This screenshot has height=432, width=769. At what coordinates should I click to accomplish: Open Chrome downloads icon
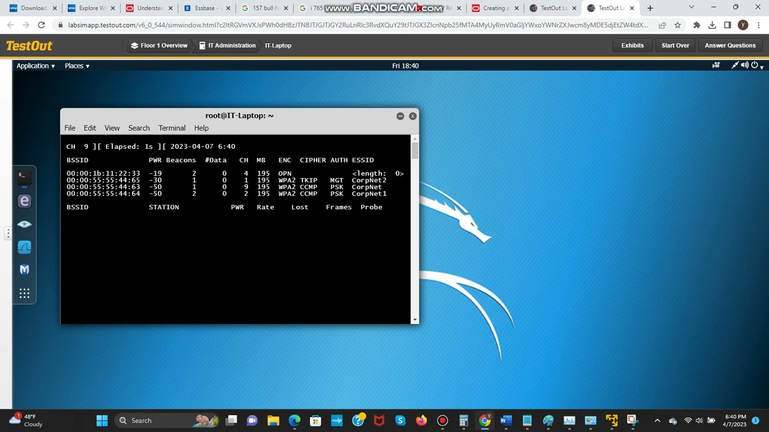click(x=712, y=25)
